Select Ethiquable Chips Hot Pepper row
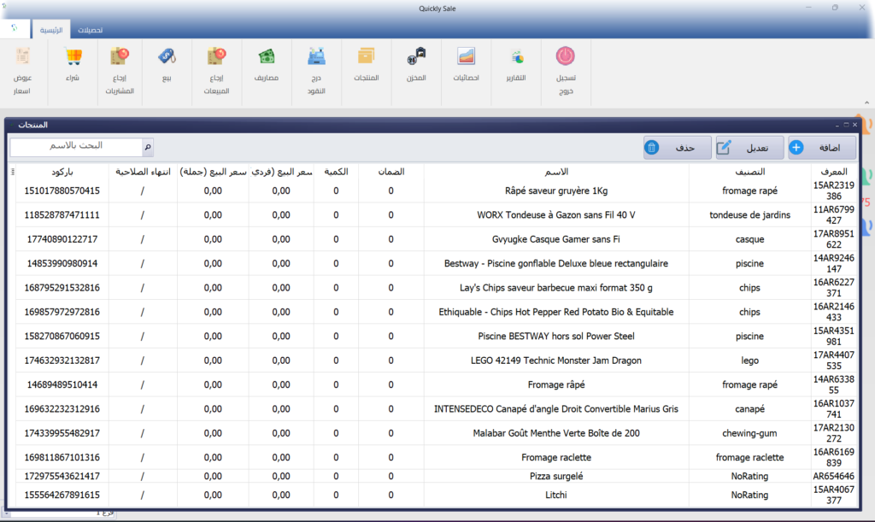Screen dimensions: 875x522 [x=437, y=312]
